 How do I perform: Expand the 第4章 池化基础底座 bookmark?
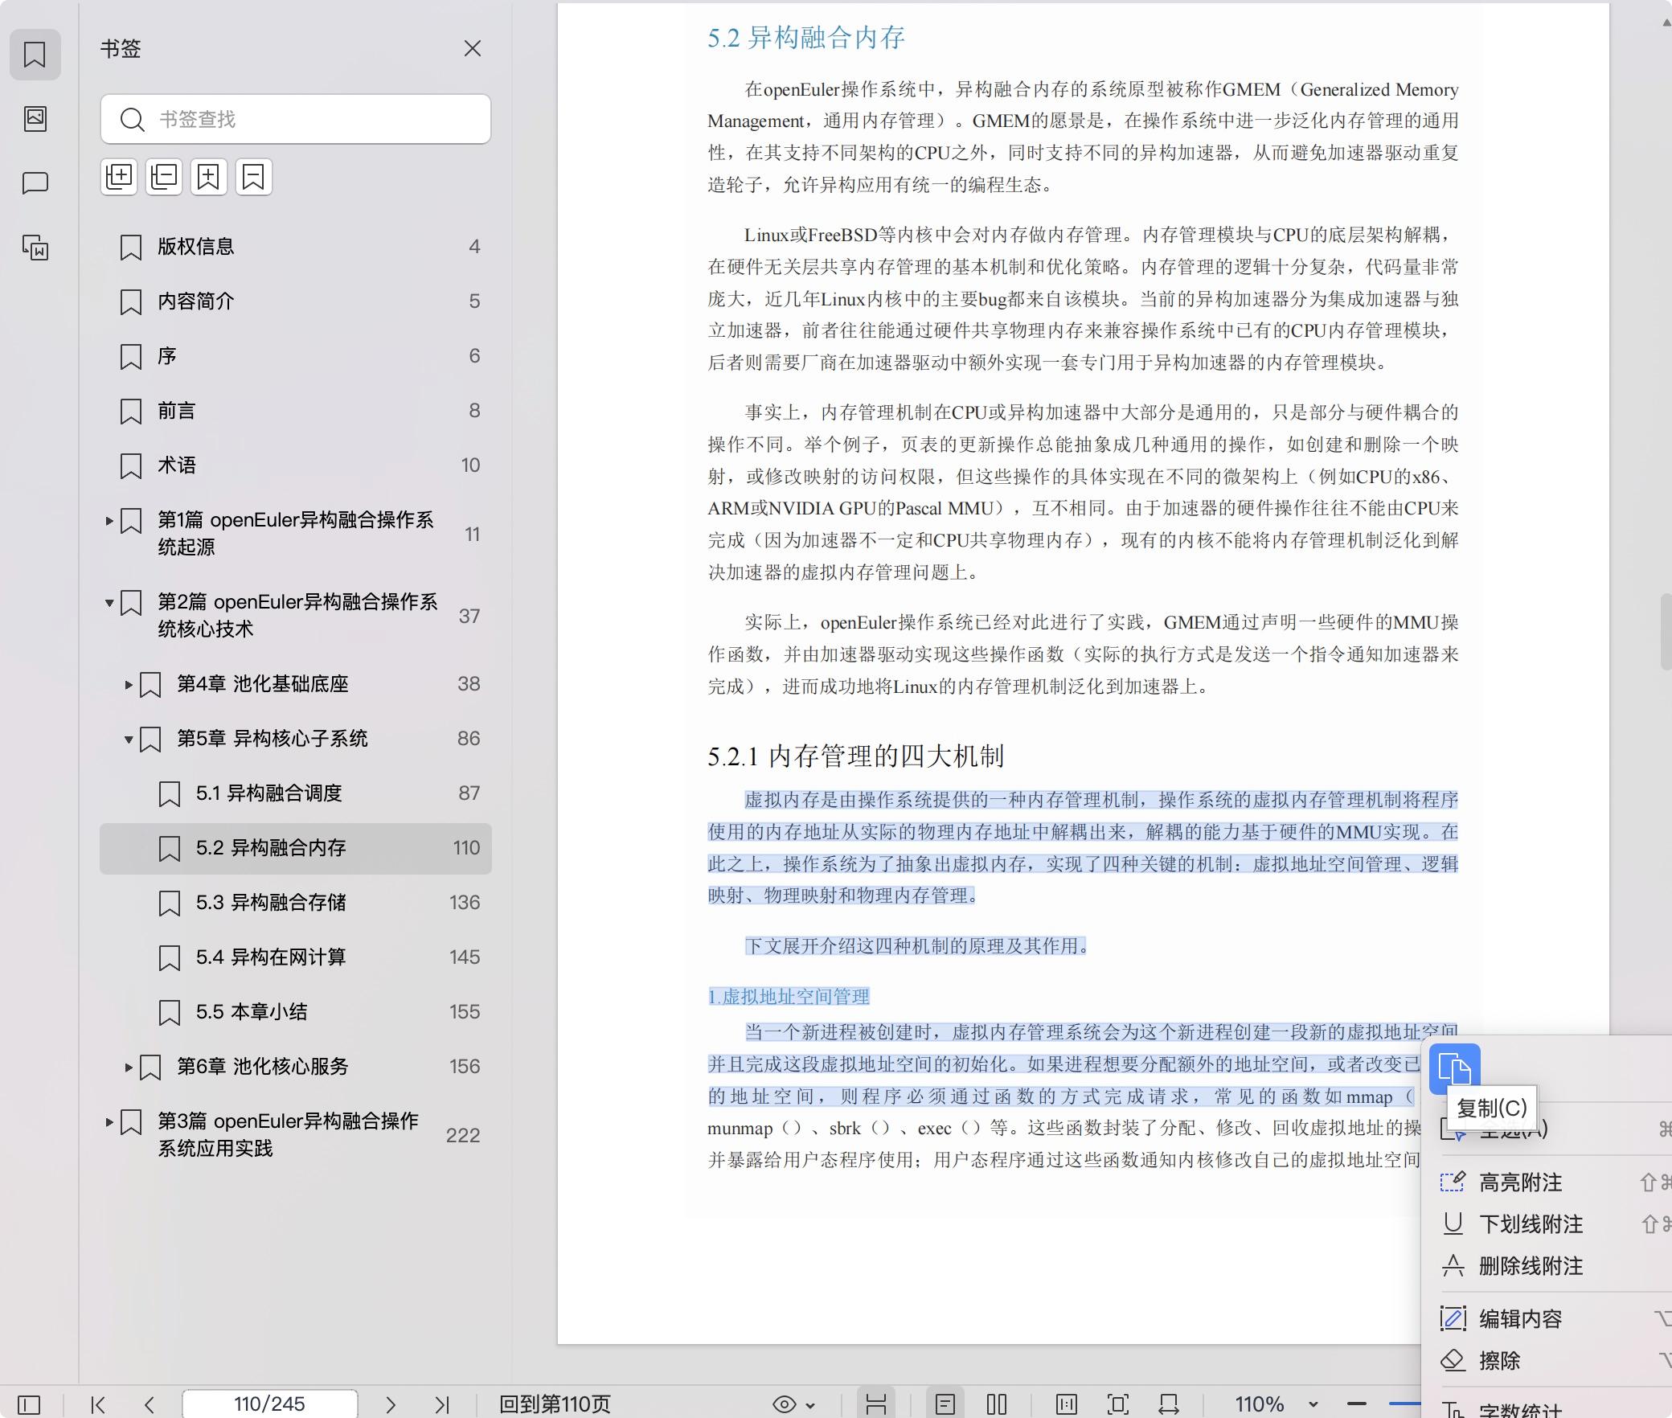tap(129, 684)
